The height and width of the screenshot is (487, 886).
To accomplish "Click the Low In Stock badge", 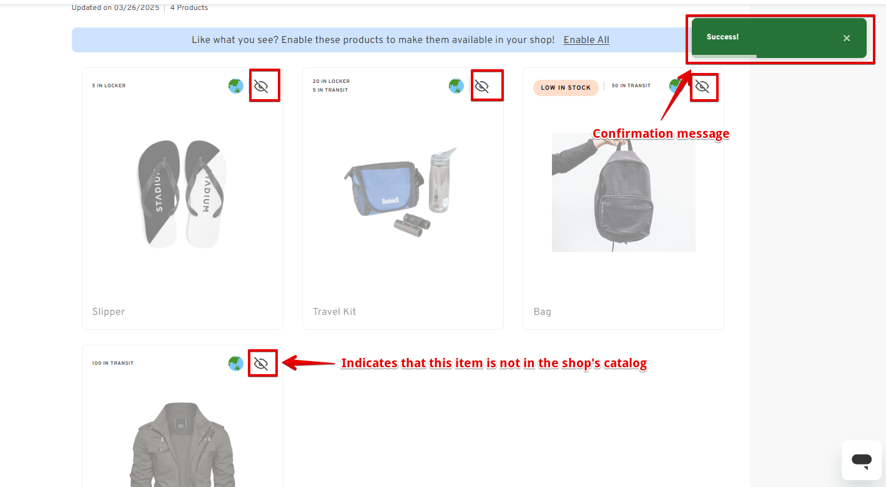I will (566, 88).
